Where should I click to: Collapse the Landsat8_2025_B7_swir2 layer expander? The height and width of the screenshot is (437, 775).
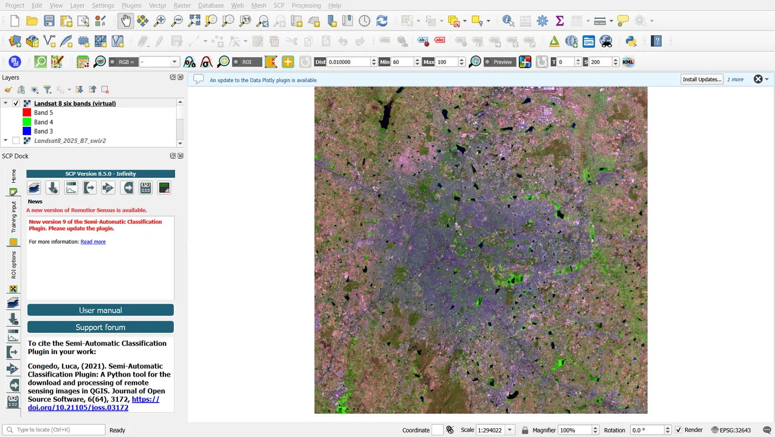pos(6,141)
